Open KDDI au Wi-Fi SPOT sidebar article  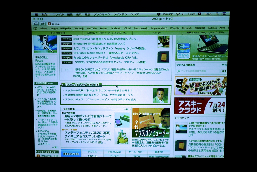pos(46,91)
